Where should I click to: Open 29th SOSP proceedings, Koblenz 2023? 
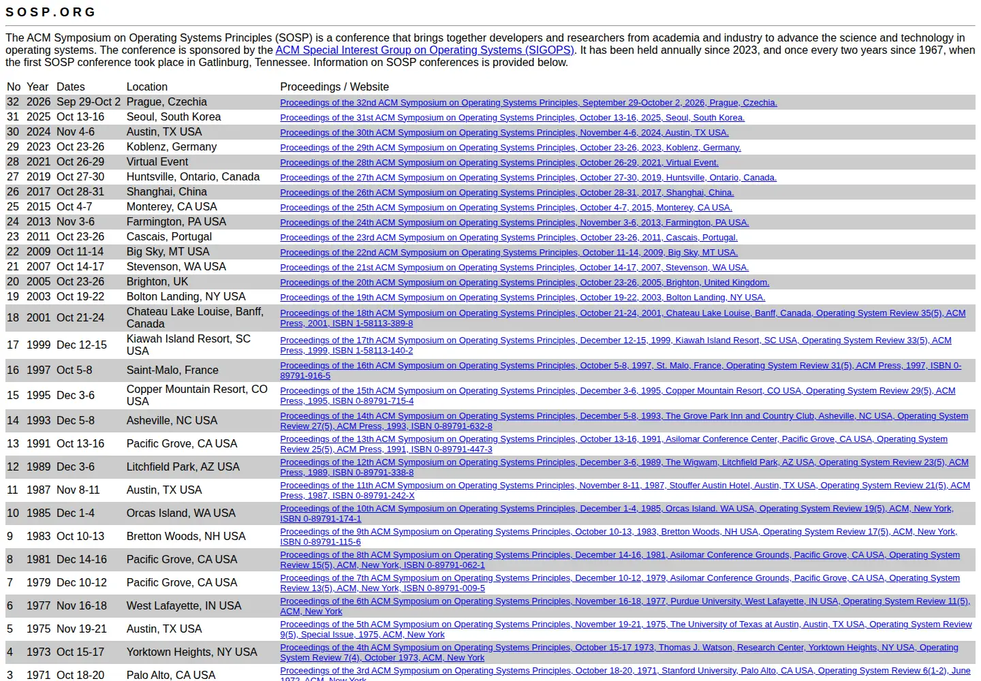pyautogui.click(x=511, y=148)
